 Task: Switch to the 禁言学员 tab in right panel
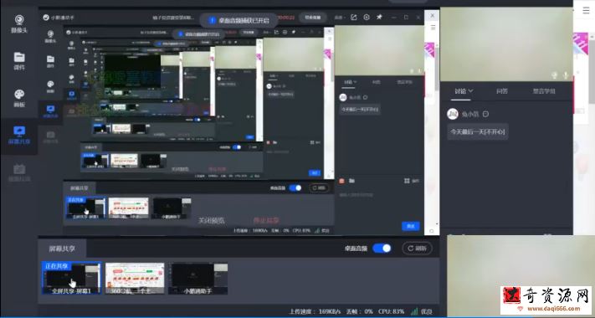click(x=544, y=91)
